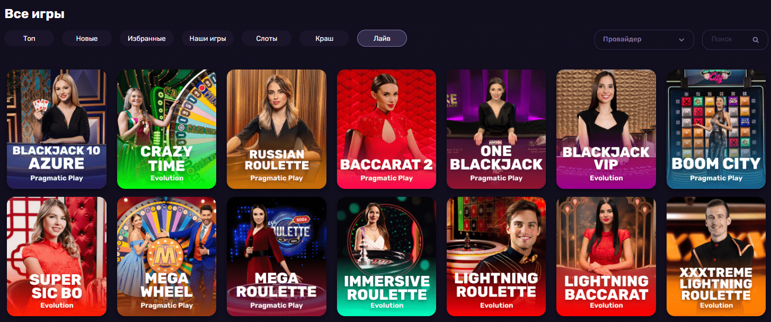Start the Baccarat 2 game

point(386,129)
